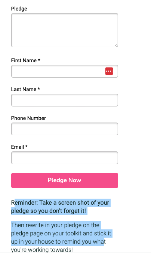Click the "Pledge" field label

click(19, 9)
